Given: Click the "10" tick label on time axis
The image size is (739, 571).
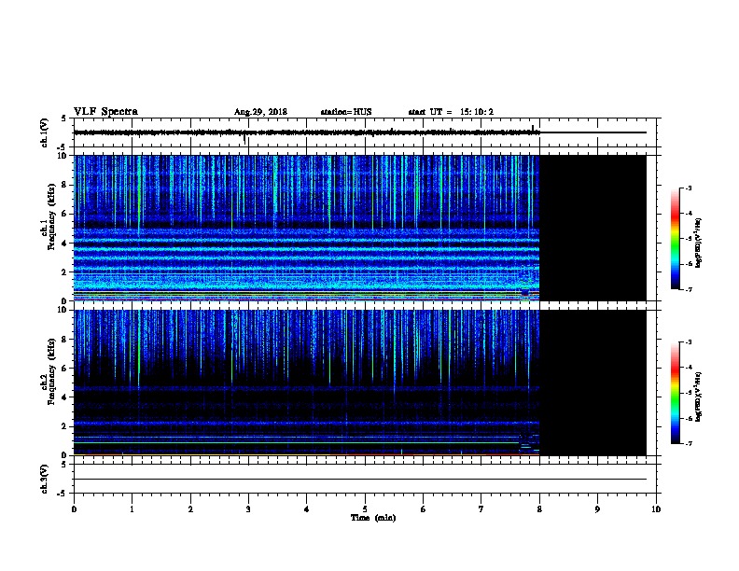Looking at the screenshot, I should pyautogui.click(x=656, y=509).
